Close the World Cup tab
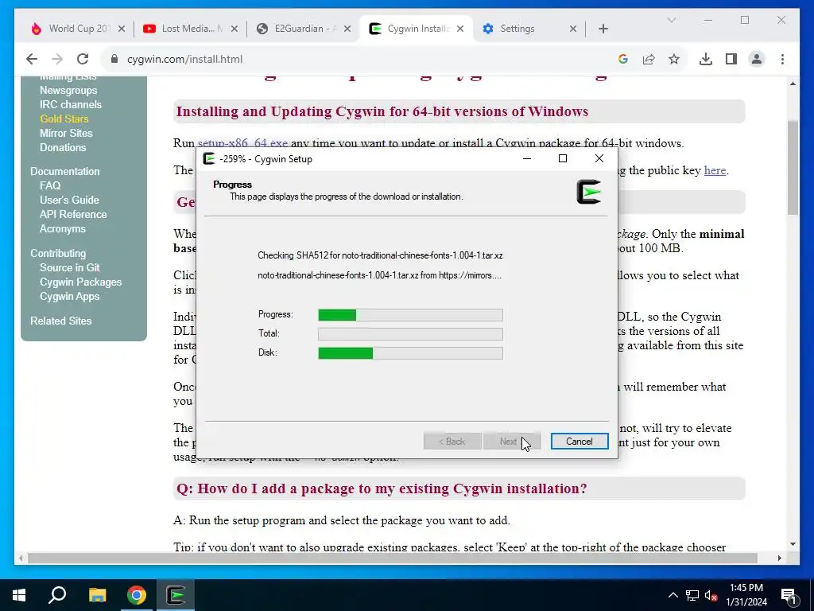 (x=122, y=29)
